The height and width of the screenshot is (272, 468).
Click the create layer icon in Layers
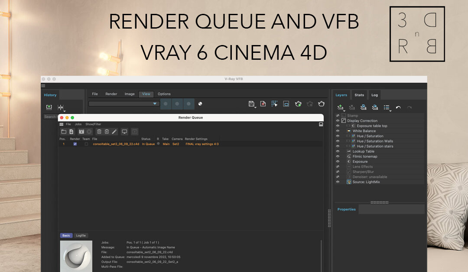click(x=340, y=107)
